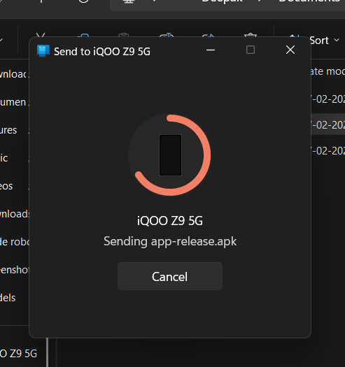The width and height of the screenshot is (345, 367).
Task: Click the Date modified column header in File Explorer
Action: (x=328, y=71)
